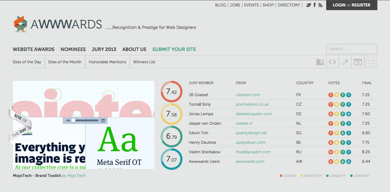The height and width of the screenshot is (192, 390).
Task: Click the layers icon on preview slider
Action: 103,121
